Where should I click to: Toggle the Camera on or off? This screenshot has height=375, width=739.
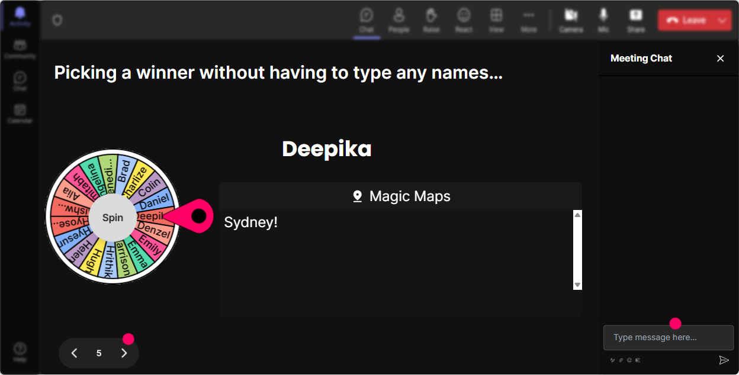click(x=571, y=20)
